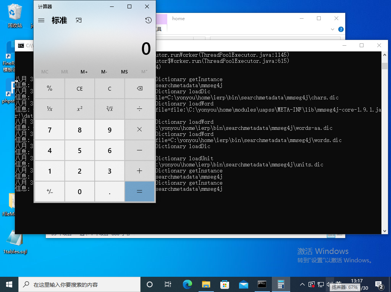Expand ribbon chevron in home Explorer window
Viewport: 391px width, 292px height.
coord(333,29)
